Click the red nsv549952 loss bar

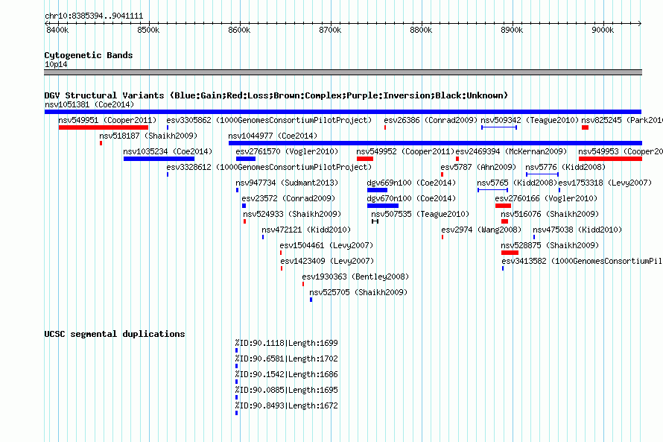point(365,159)
